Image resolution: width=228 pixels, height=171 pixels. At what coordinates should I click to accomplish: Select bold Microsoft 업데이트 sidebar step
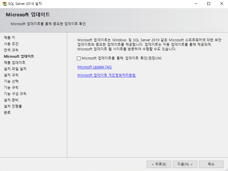[19, 56]
